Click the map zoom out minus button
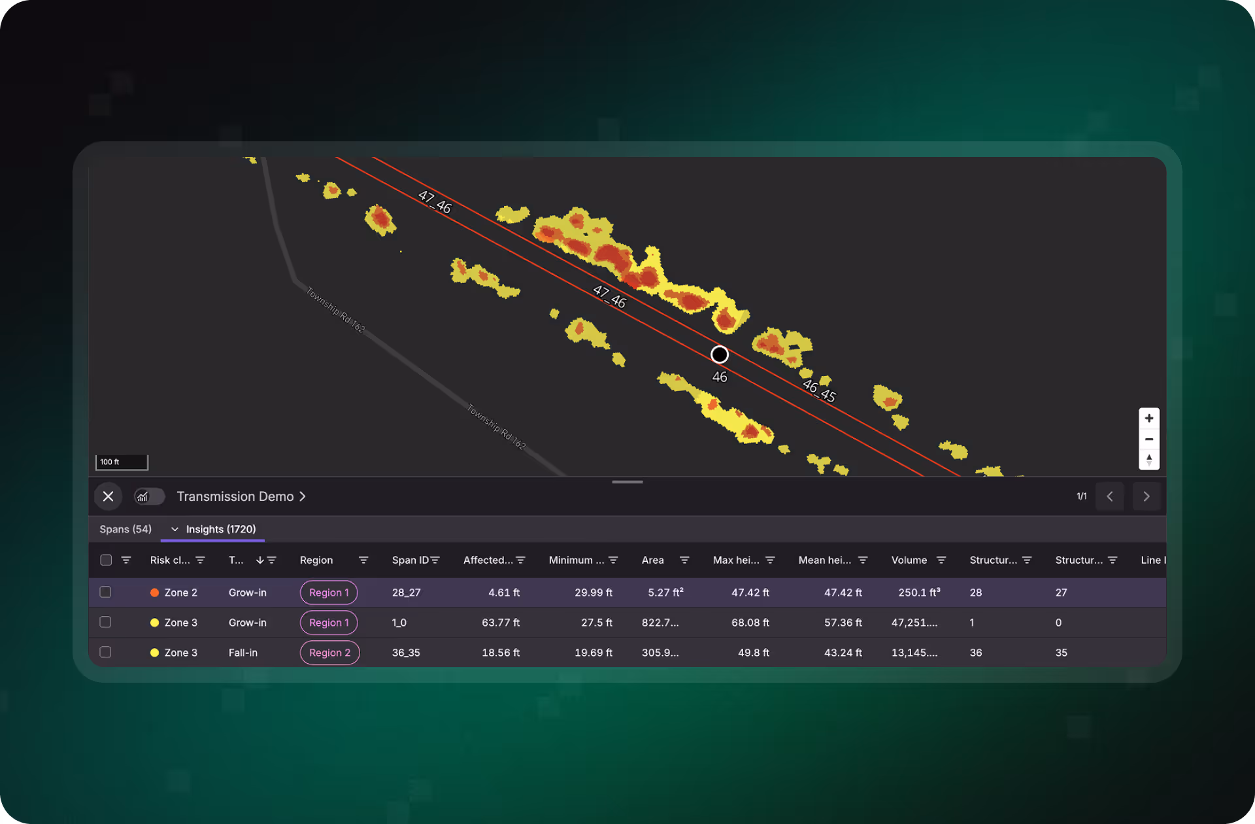This screenshot has height=824, width=1255. tap(1148, 439)
